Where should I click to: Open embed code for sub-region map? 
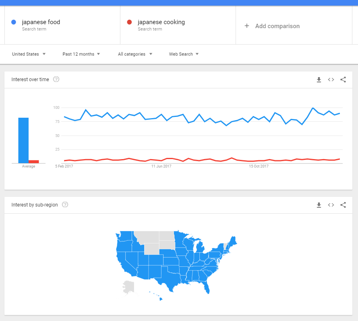[x=331, y=205]
